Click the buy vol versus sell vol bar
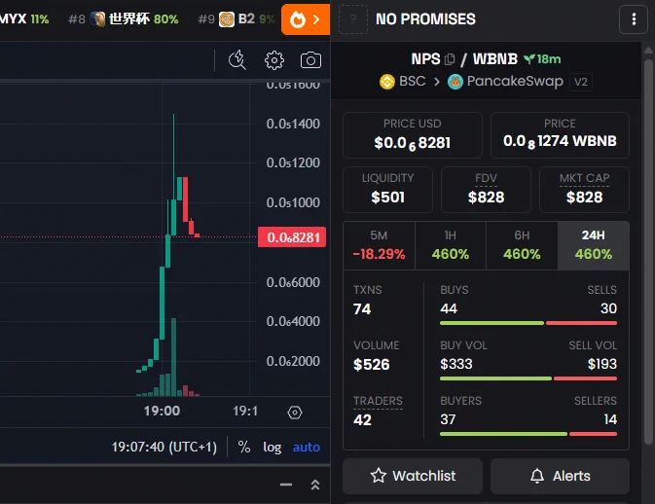This screenshot has height=504, width=655. (528, 378)
